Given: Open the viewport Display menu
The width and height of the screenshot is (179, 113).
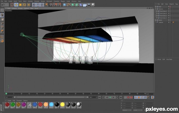Looking at the screenshot, I should [x=20, y=8].
